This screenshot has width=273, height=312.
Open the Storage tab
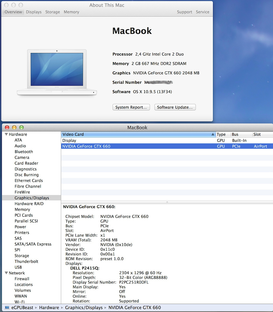pos(52,12)
